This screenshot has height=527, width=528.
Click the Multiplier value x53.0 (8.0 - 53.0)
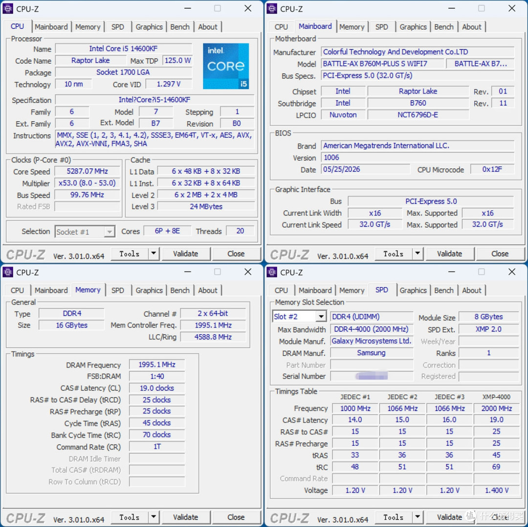(x=87, y=183)
